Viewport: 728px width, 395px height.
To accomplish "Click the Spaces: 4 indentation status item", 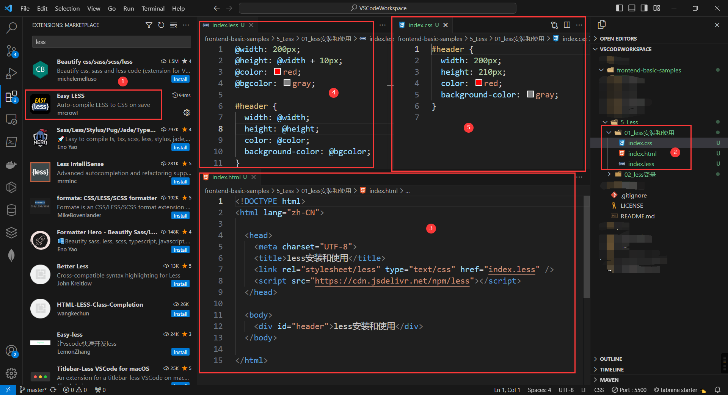I will pyautogui.click(x=539, y=390).
